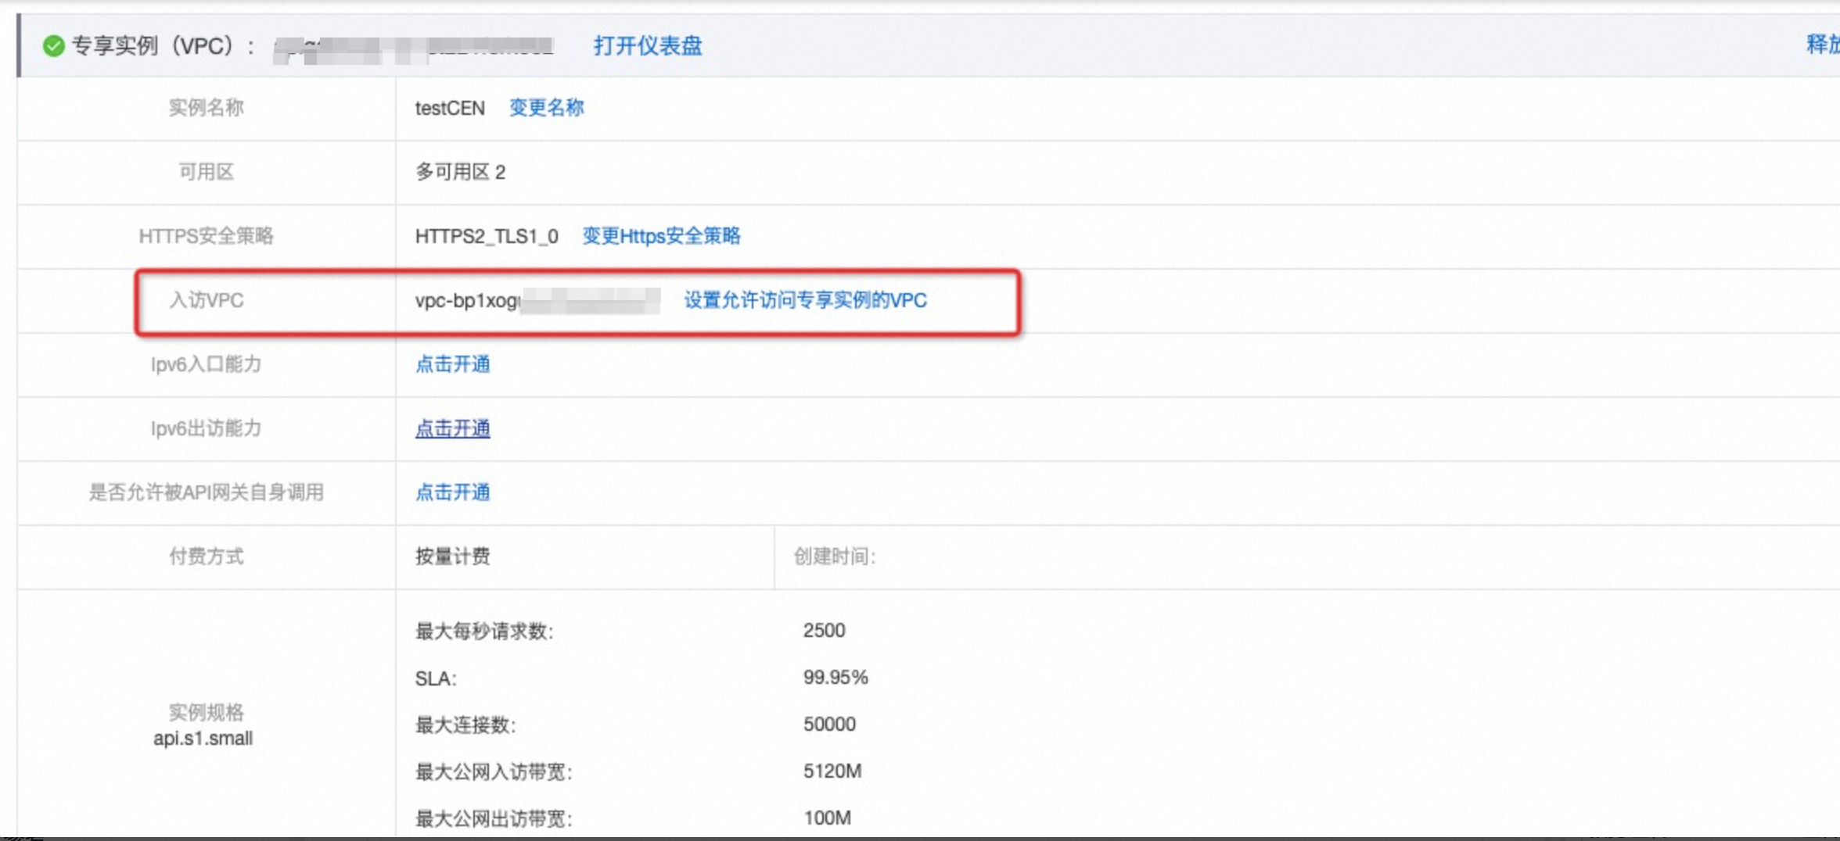Click 变更Https安全策略 link
Viewport: 1840px width, 841px height.
(x=661, y=236)
